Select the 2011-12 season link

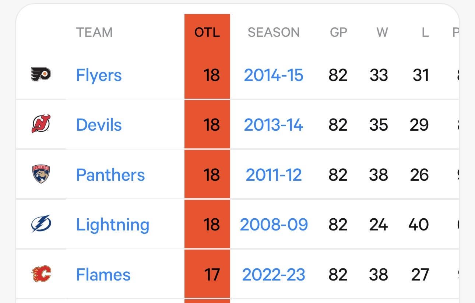coord(274,175)
